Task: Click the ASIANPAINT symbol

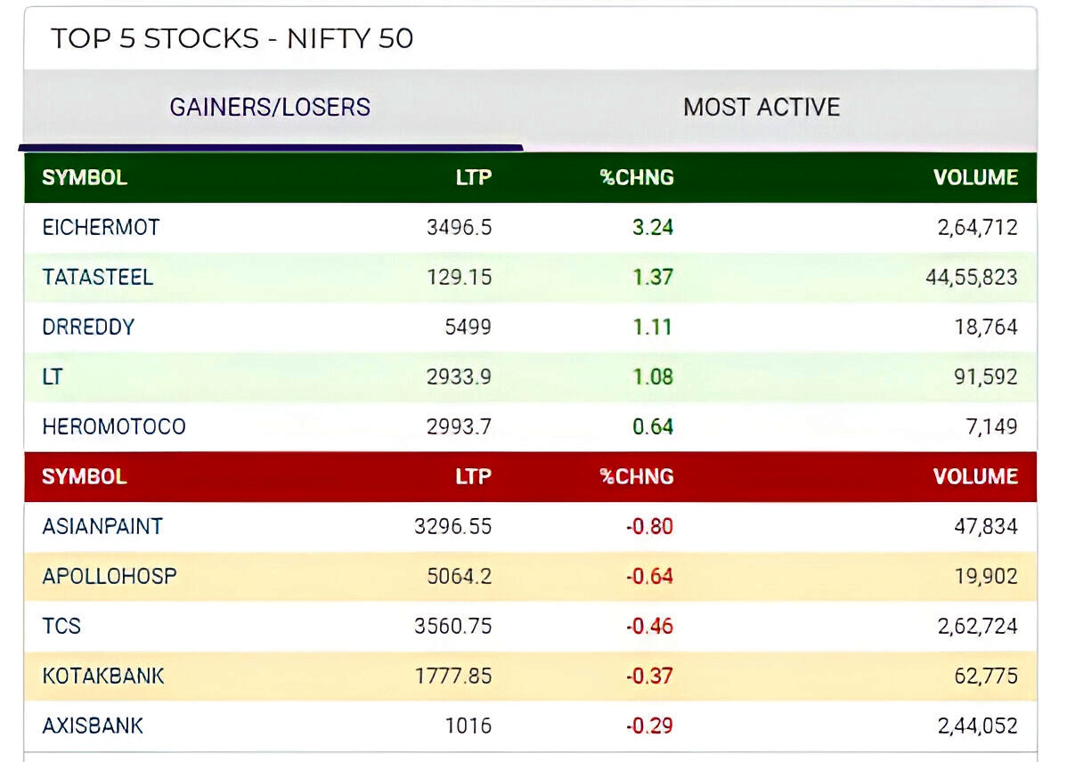Action: coord(102,526)
